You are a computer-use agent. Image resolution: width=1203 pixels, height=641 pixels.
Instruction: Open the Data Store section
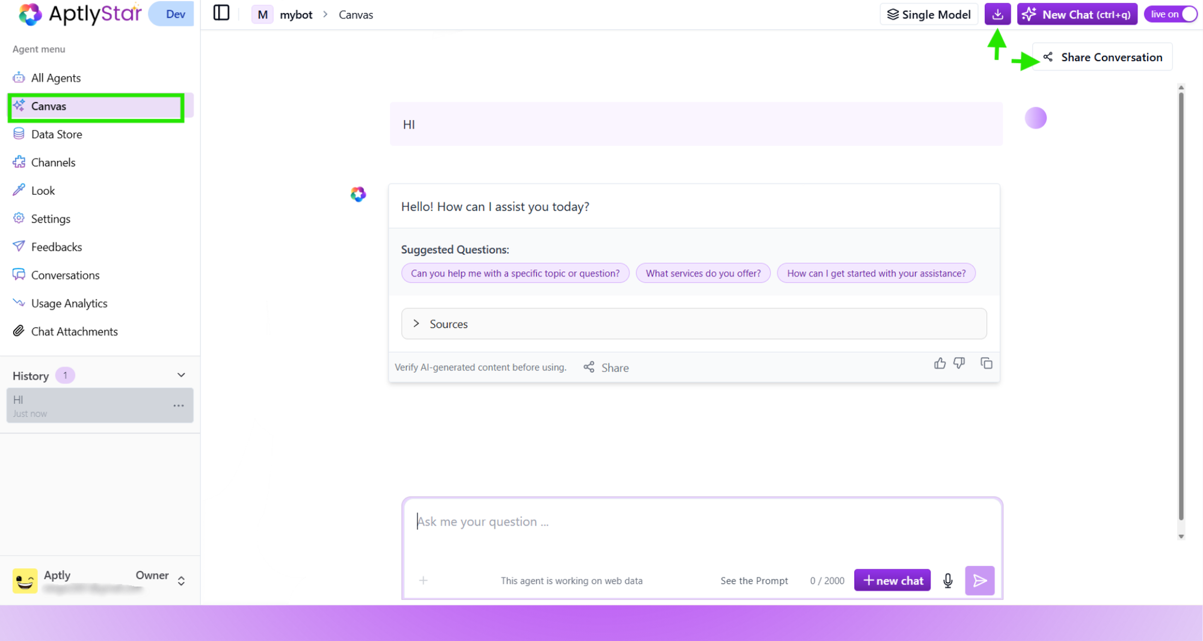pyautogui.click(x=57, y=134)
